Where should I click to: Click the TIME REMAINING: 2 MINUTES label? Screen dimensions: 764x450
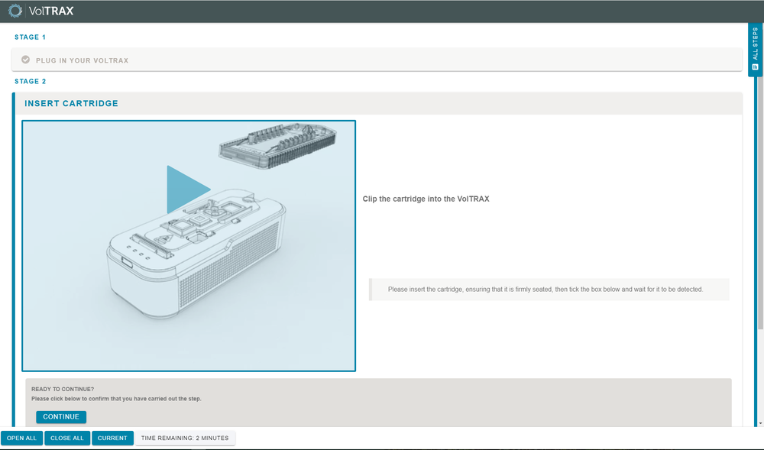coord(185,438)
